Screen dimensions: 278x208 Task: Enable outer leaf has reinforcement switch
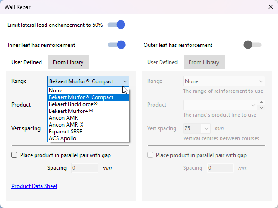click(x=252, y=45)
